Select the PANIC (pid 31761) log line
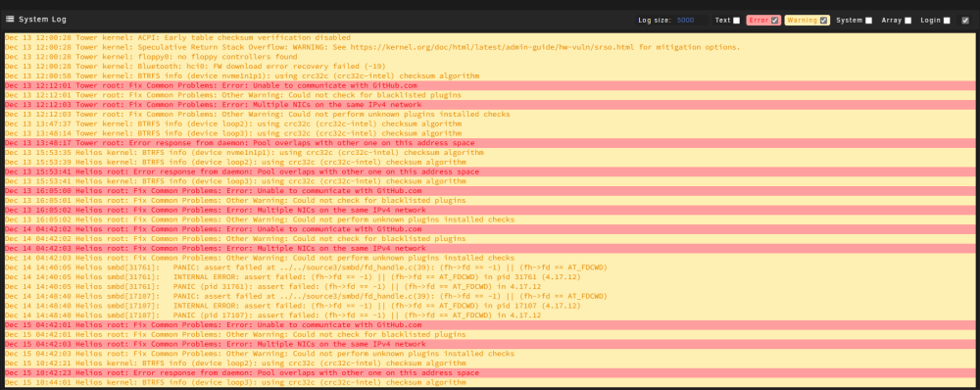The height and width of the screenshot is (390, 980). [x=489, y=287]
